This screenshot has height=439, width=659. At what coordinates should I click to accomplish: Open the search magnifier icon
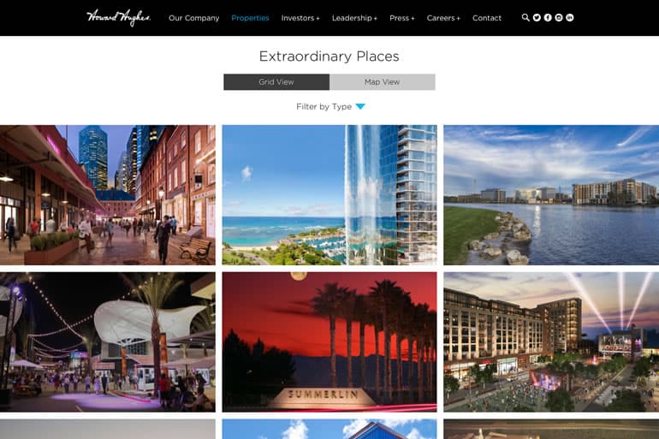click(525, 18)
